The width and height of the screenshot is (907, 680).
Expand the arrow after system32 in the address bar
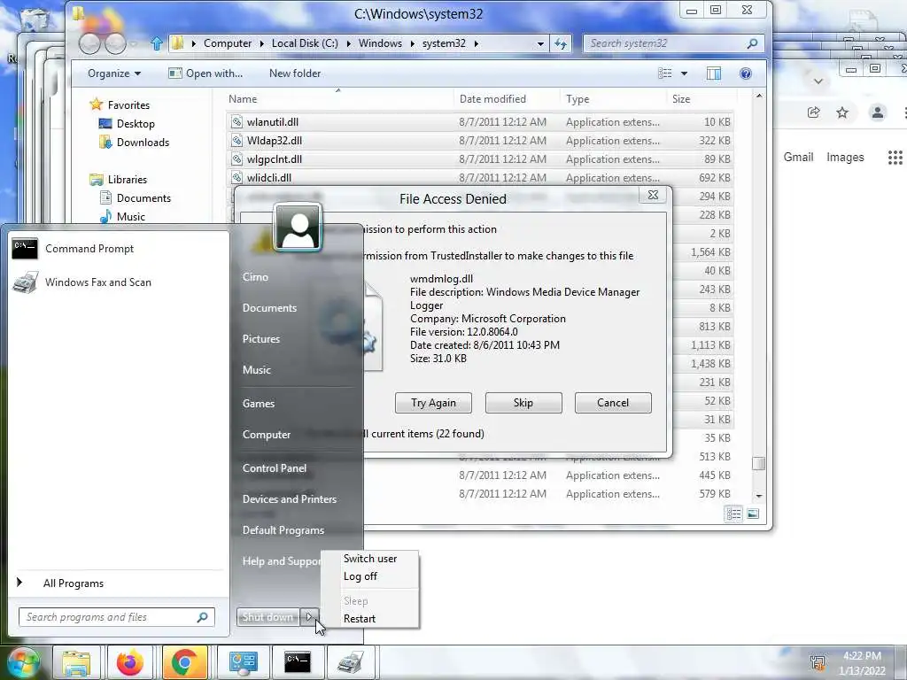(x=476, y=43)
